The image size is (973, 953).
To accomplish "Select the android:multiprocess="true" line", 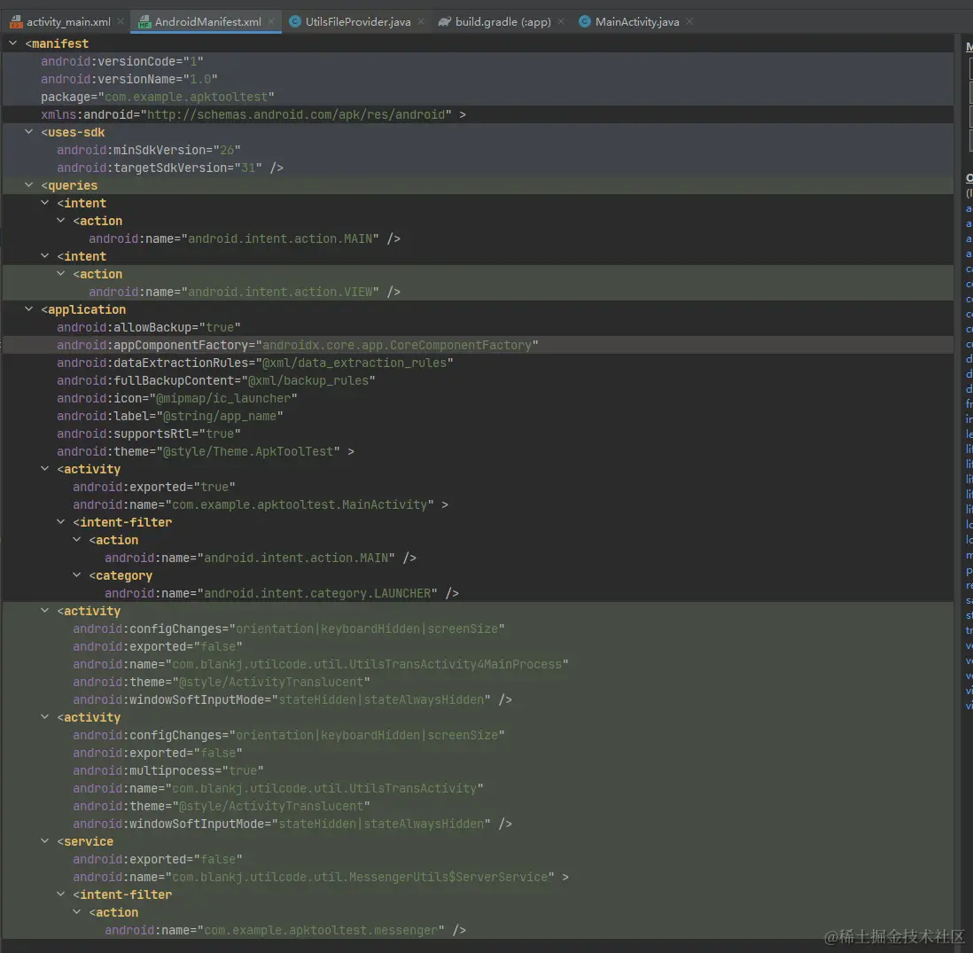I will tap(168, 770).
